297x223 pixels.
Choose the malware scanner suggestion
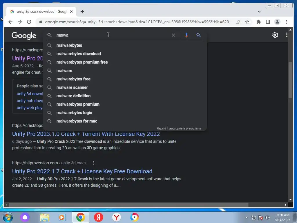[125, 87]
